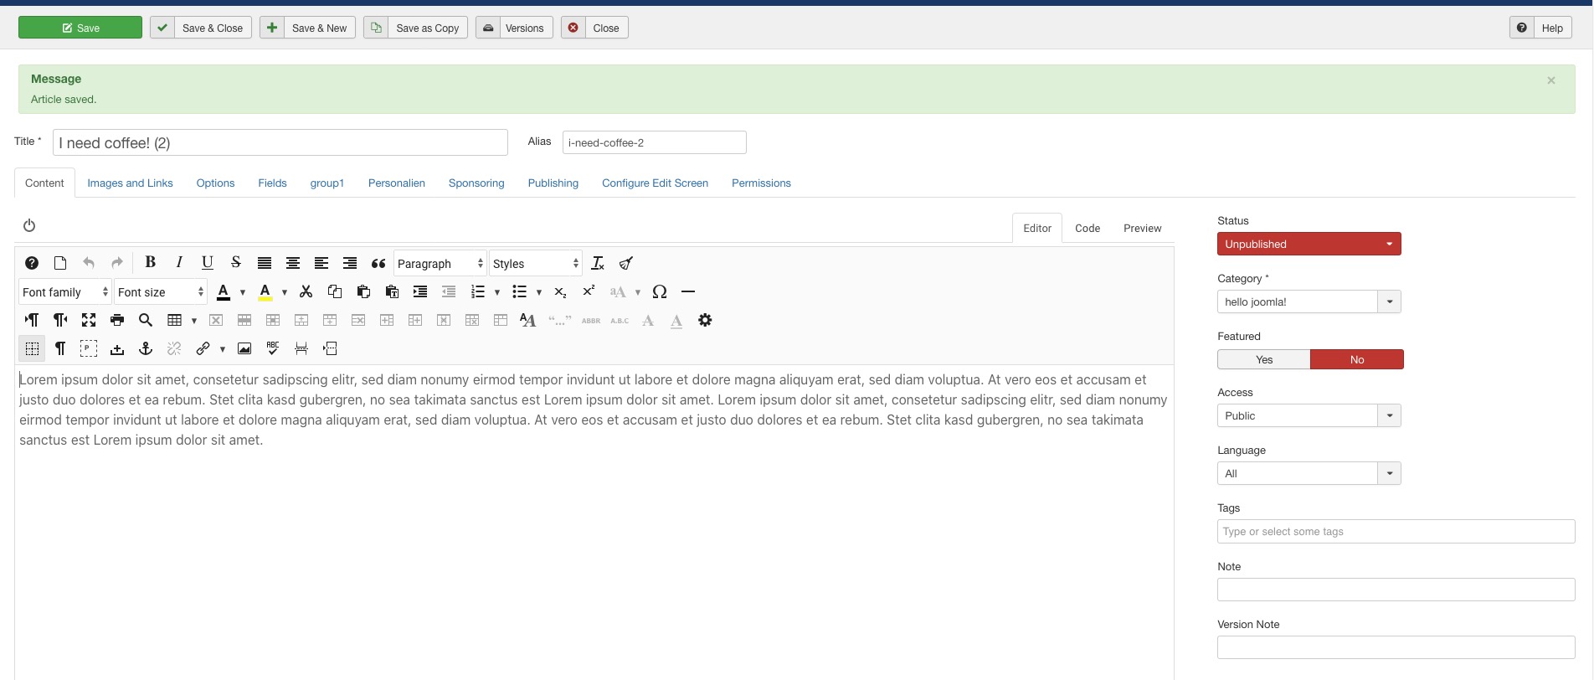Cut the selected content
The width and height of the screenshot is (1594, 680).
(x=306, y=291)
